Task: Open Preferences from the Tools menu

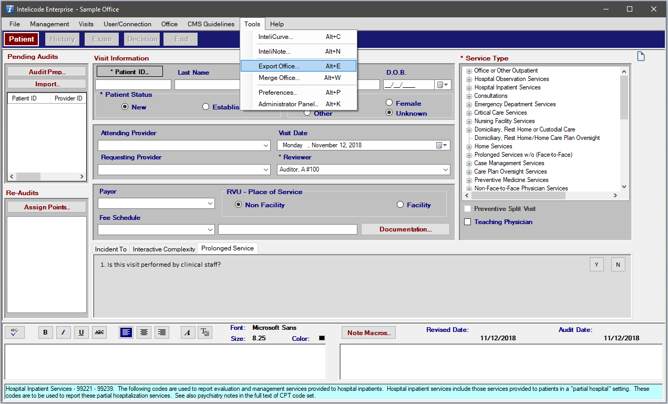Action: click(x=299, y=93)
